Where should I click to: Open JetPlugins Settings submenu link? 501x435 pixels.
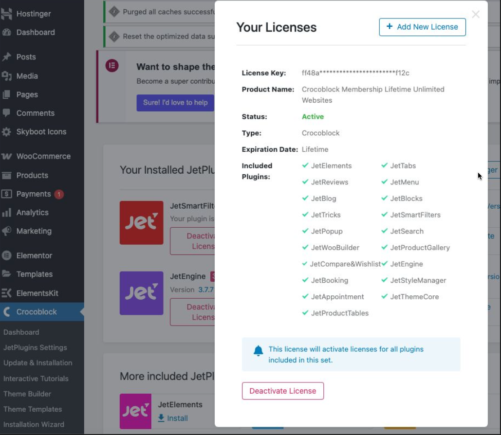pos(35,347)
